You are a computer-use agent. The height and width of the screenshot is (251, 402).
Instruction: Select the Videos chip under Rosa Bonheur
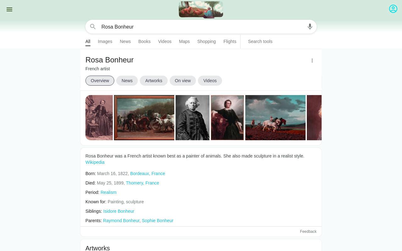210,81
